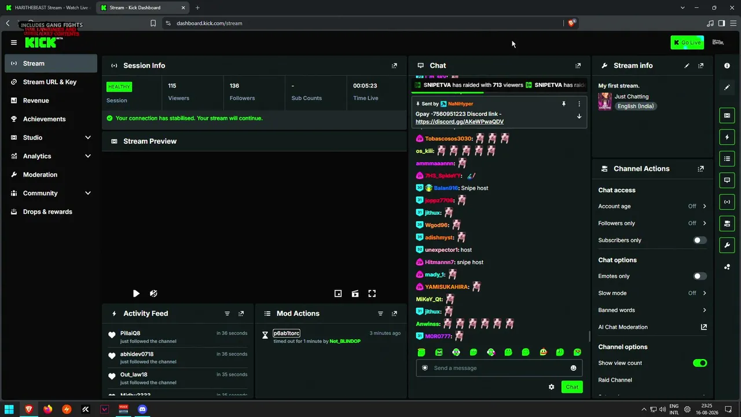
Task: Toggle Stream info wrench icon in right rail
Action: click(727, 245)
